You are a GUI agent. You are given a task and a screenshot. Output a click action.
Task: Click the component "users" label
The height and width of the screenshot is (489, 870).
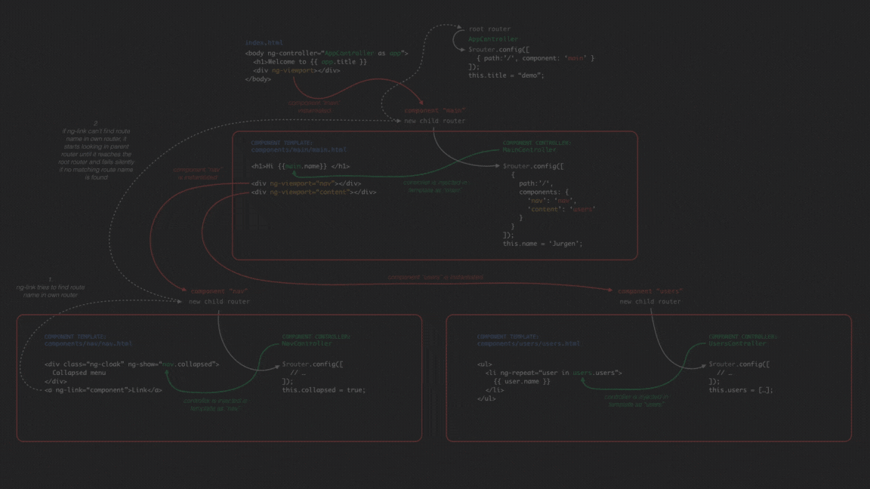click(651, 290)
